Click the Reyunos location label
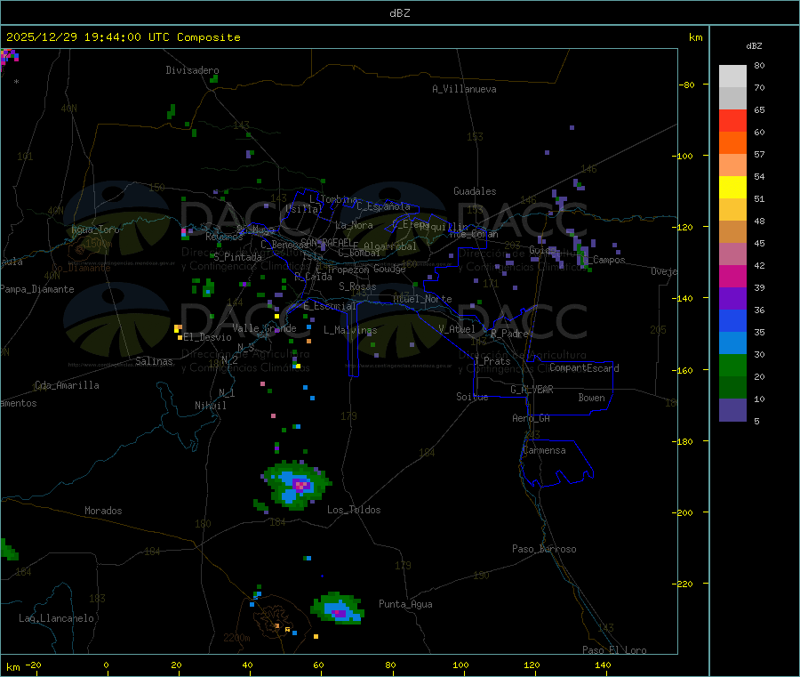 pos(224,237)
